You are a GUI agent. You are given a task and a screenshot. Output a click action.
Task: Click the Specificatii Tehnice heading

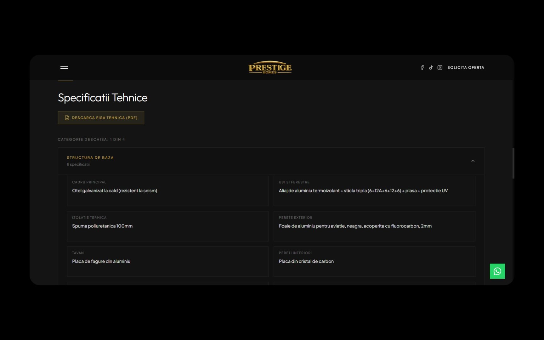103,98
